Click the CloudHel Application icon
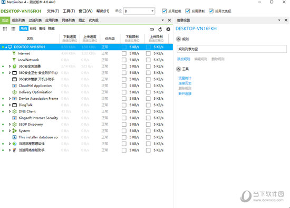This screenshot has width=290, height=208. click(14, 86)
